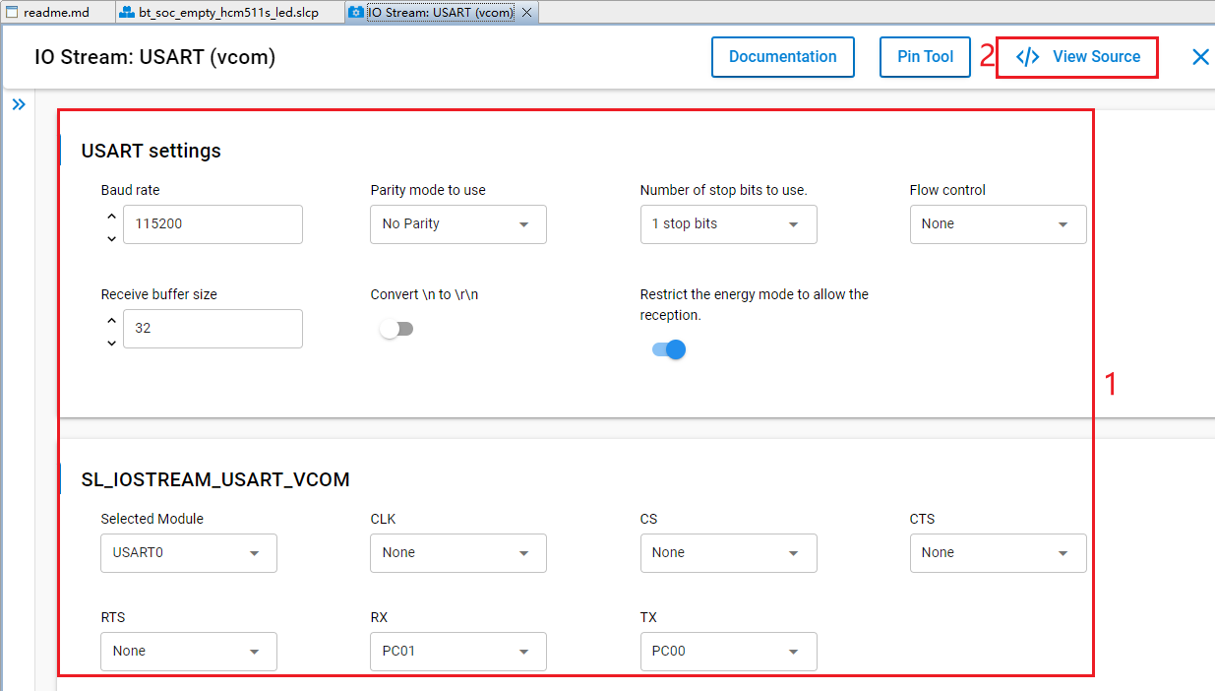The width and height of the screenshot is (1215, 691).
Task: Decrease baud rate with down arrow
Action: (111, 237)
